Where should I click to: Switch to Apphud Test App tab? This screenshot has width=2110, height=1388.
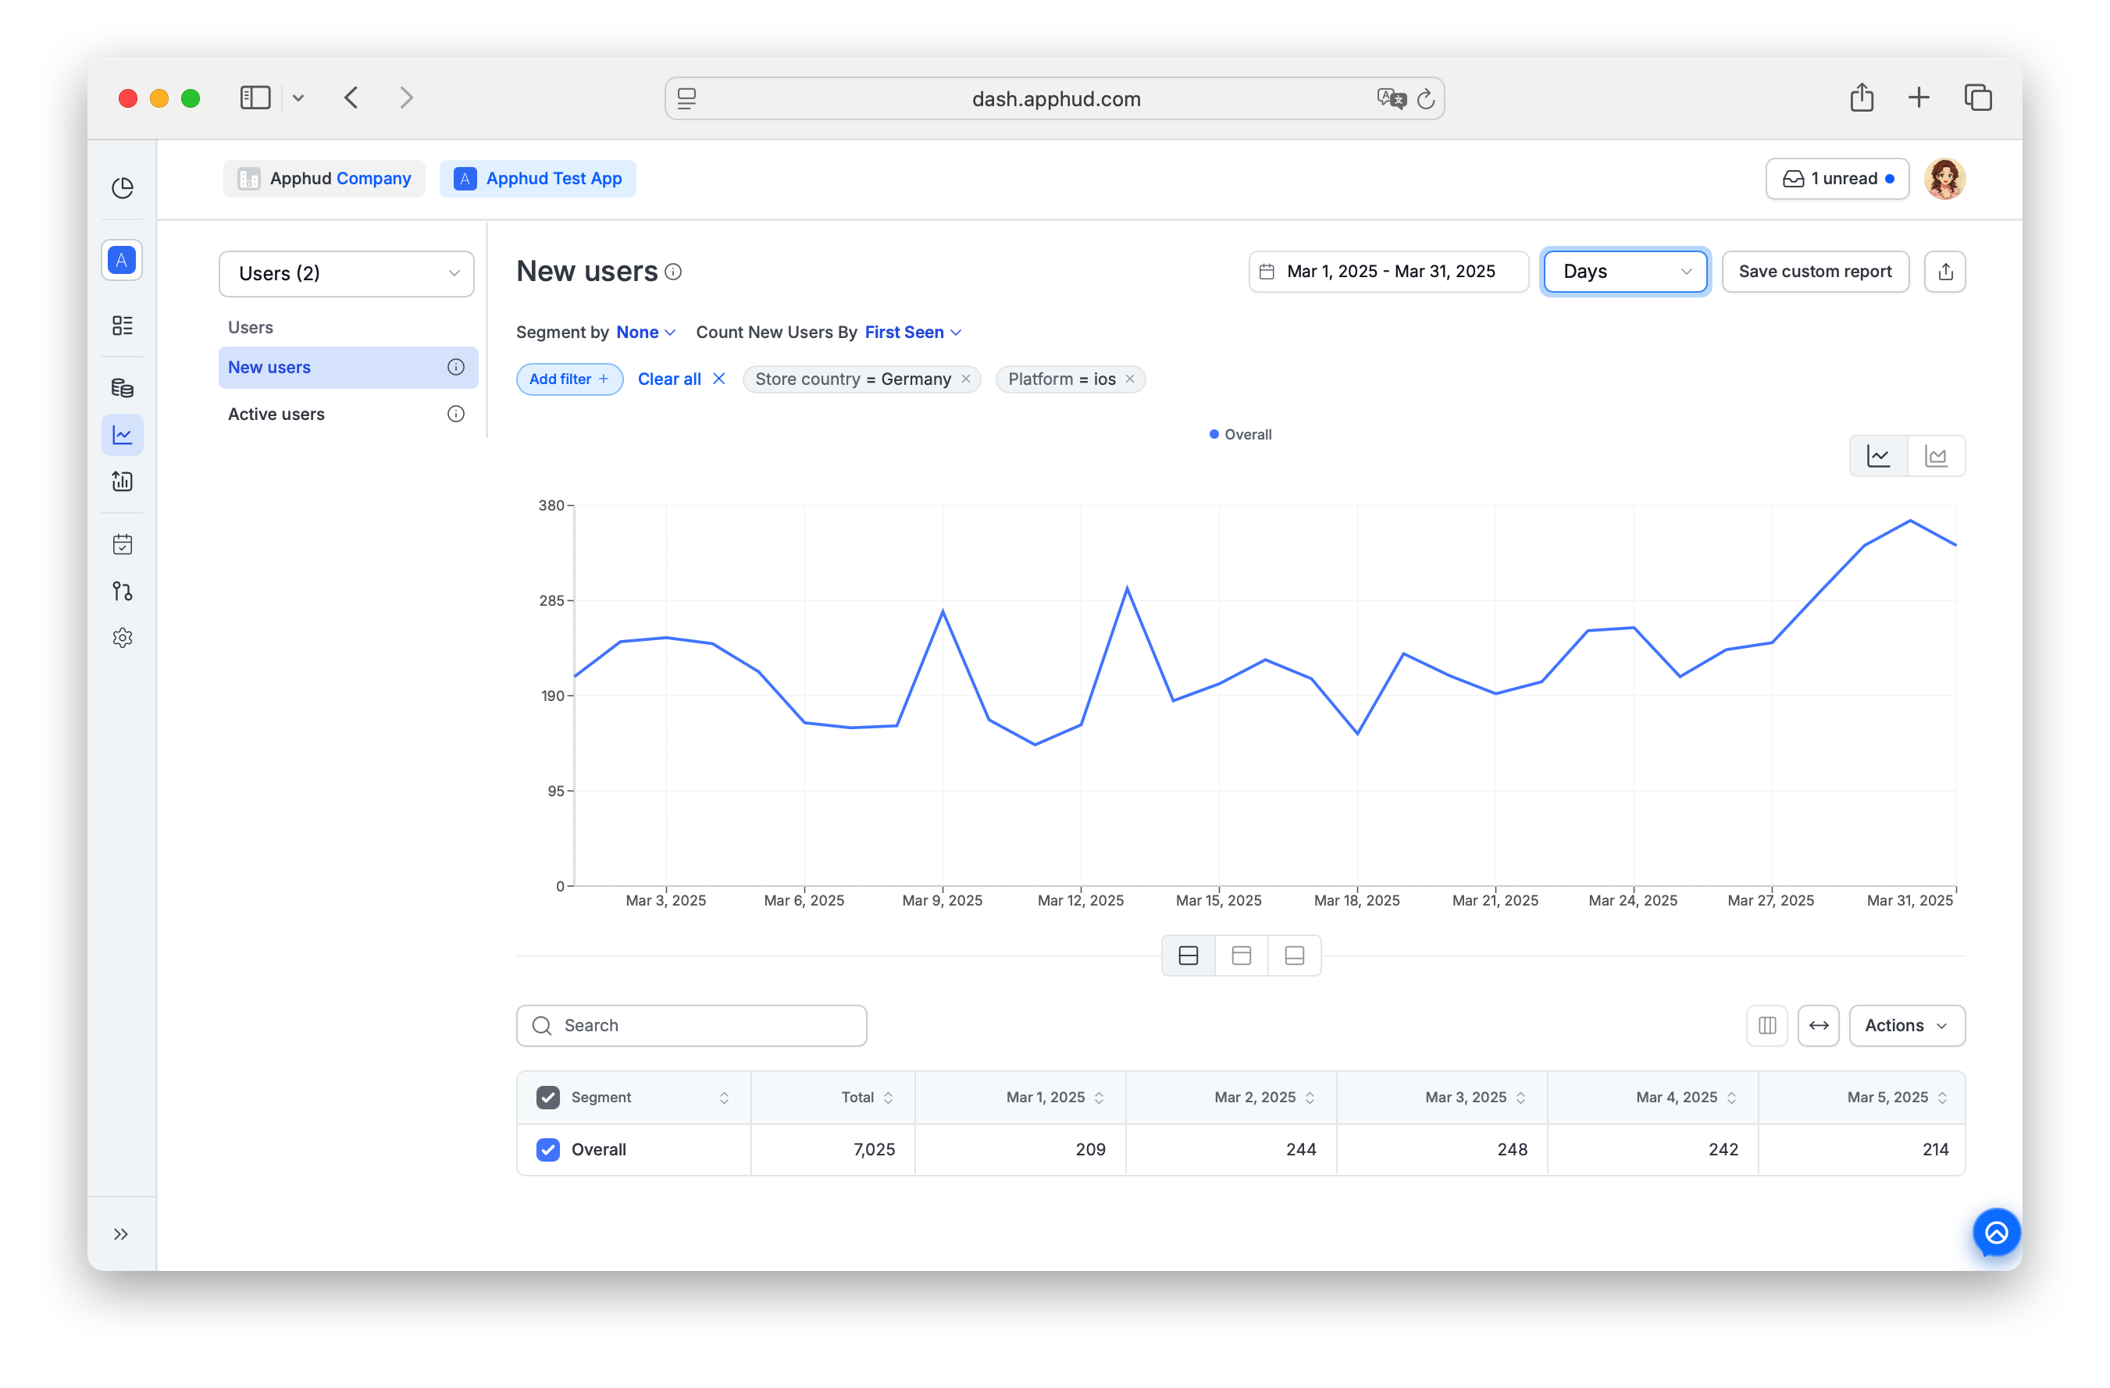point(538,179)
